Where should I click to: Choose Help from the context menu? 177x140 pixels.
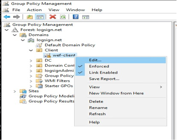(121, 122)
